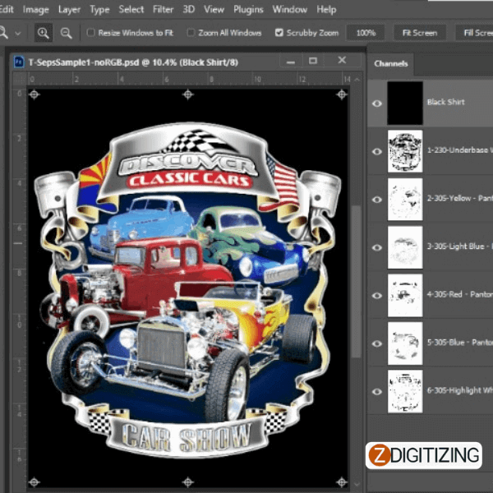Click the Photoshop file icon in document title
Screen dimensions: 493x493
[19, 62]
